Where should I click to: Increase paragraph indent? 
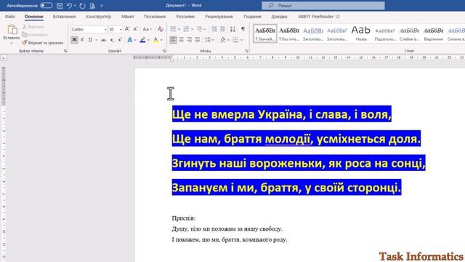point(222,29)
